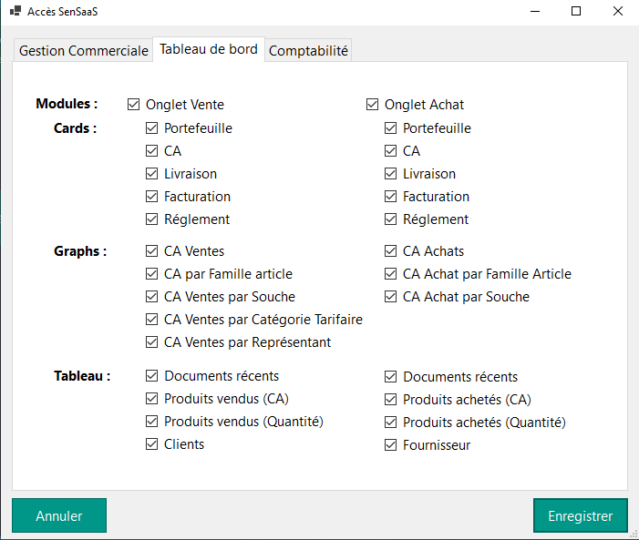
Task: Switch to the Gestion Commerciale tab
Action: 83,51
